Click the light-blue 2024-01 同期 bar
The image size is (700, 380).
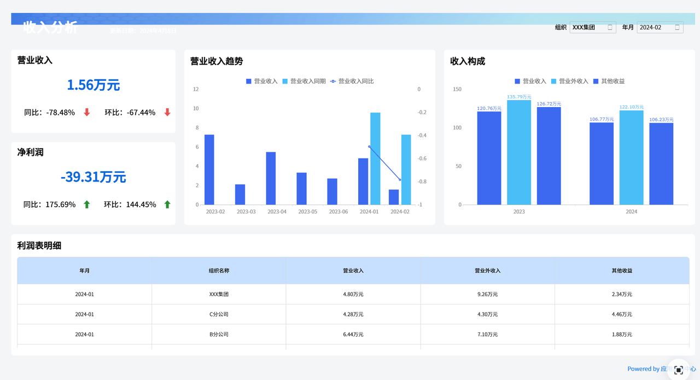[375, 159]
